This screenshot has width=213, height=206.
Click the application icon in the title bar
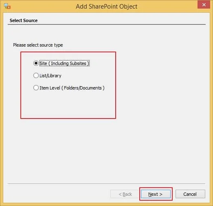pyautogui.click(x=7, y=6)
